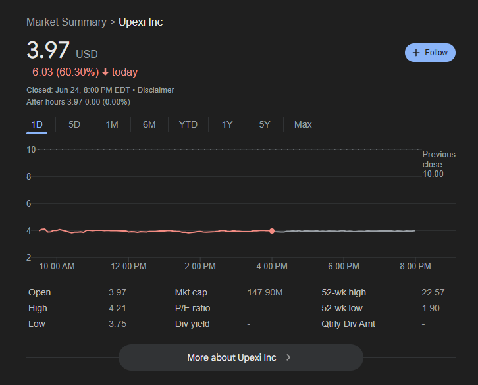
Task: Click the 52-wk low value 1.90
Action: coord(431,308)
